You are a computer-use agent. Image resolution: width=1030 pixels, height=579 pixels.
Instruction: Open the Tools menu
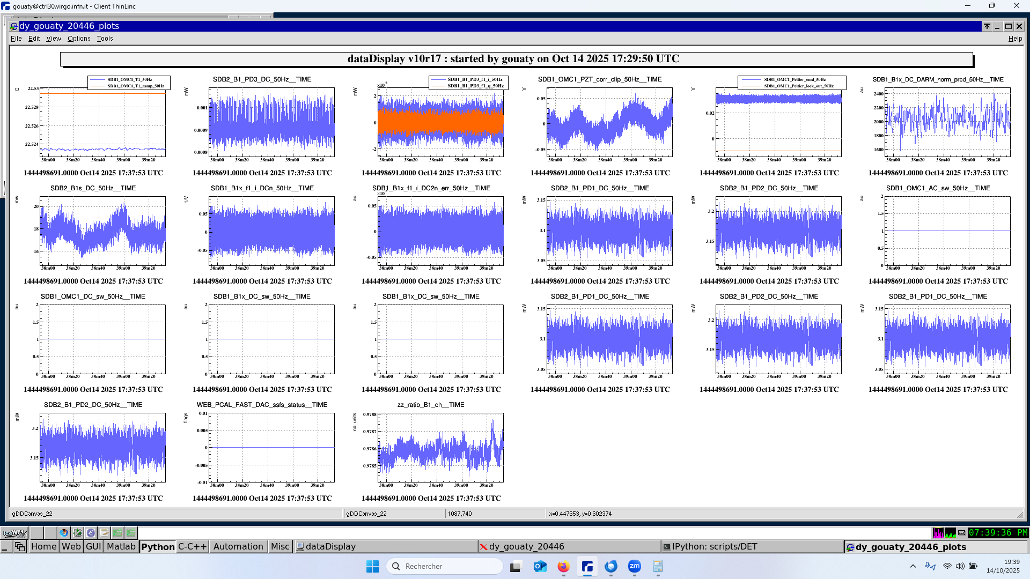tap(105, 39)
